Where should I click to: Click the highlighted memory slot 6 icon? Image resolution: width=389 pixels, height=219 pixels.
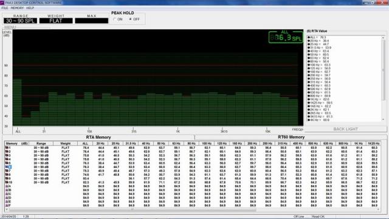pos(8,167)
